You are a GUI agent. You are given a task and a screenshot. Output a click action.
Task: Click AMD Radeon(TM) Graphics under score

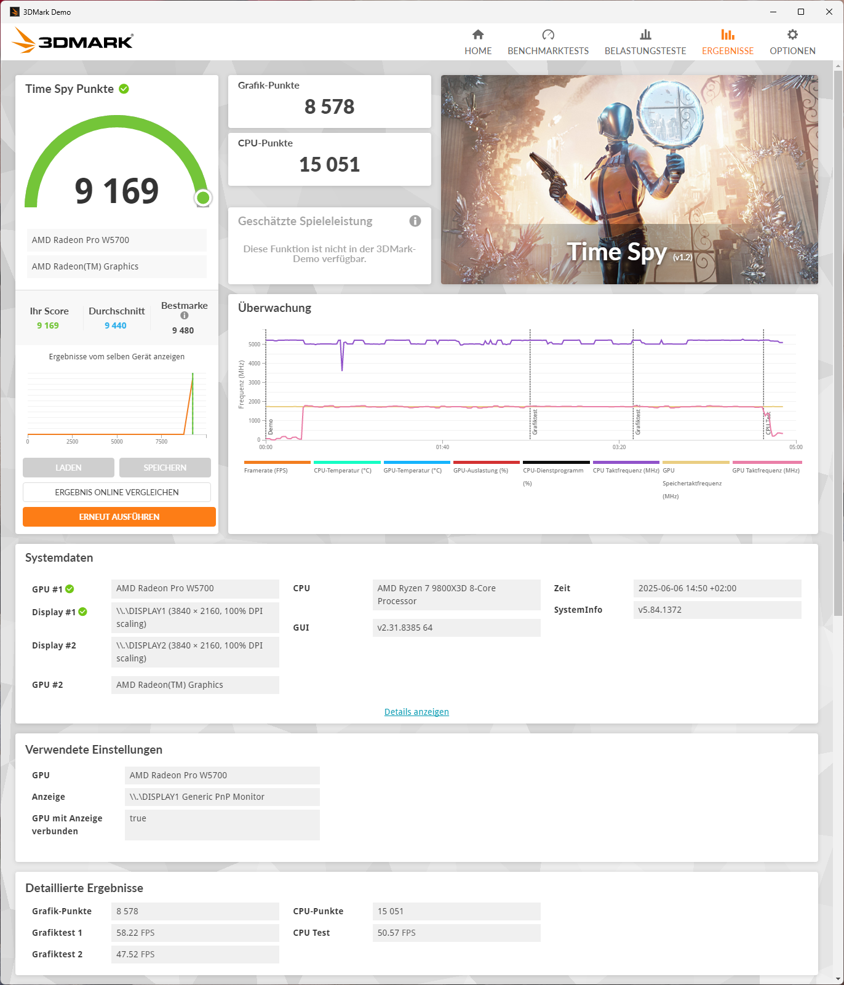117,266
